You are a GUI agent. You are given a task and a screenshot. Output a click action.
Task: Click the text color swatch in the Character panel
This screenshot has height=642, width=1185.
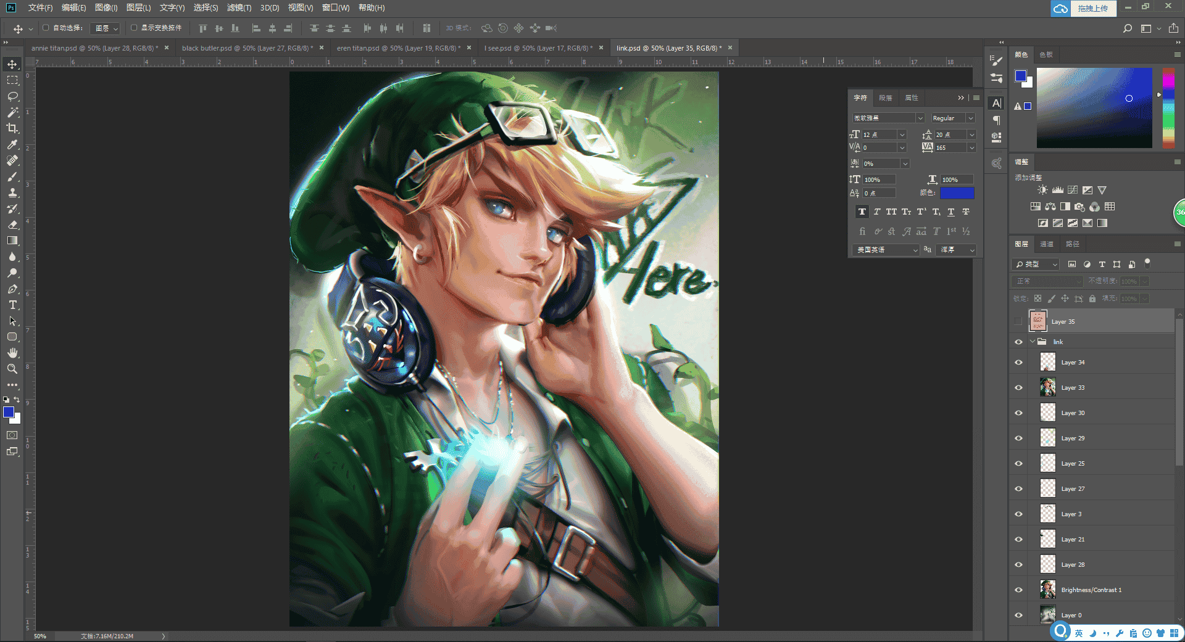click(x=957, y=193)
